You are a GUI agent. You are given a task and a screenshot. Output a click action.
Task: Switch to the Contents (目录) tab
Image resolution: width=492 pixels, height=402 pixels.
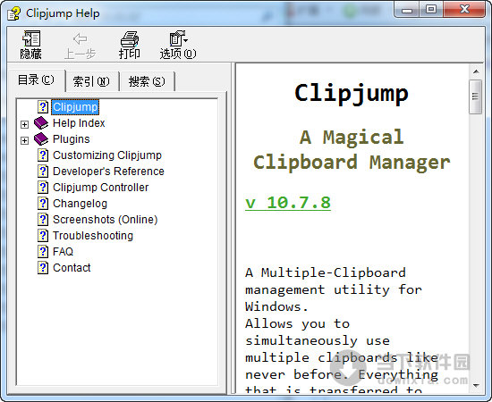tap(36, 80)
